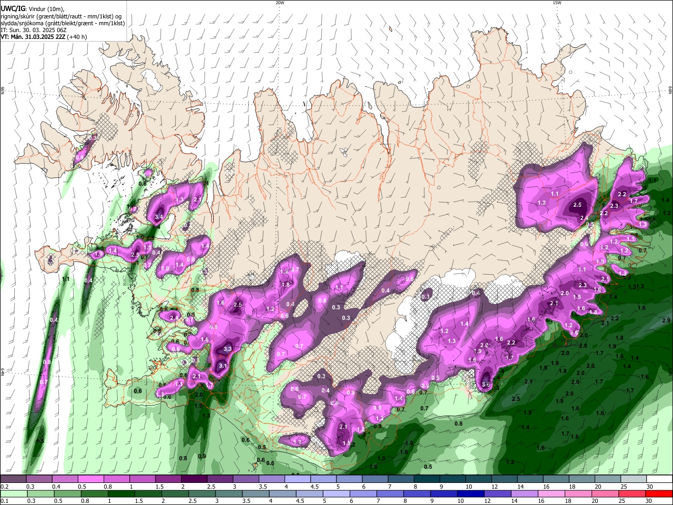Click the '3.4' snowfall value on the map
The width and height of the screenshot is (673, 505).
[x=159, y=217]
